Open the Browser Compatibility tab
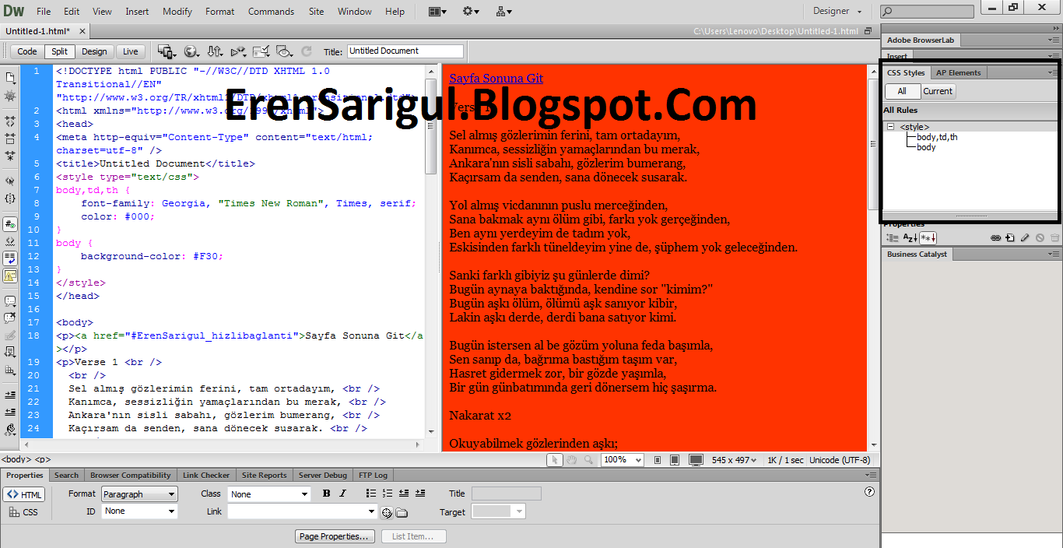Screen dimensions: 1063x548 pyautogui.click(x=130, y=475)
